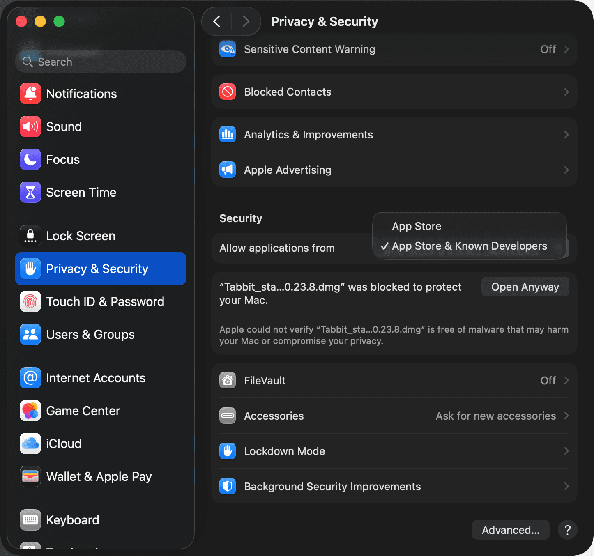Select App Store & Known Developers option
This screenshot has height=556, width=594.
(469, 246)
